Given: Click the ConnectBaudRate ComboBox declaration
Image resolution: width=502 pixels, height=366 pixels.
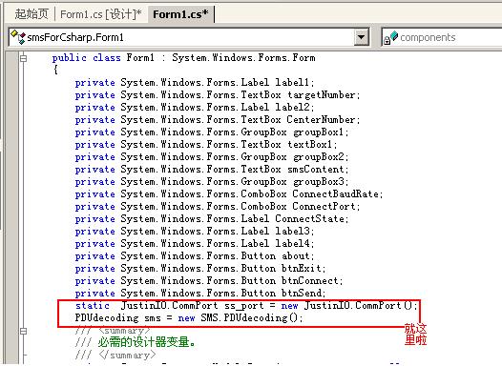Looking at the screenshot, I should (x=229, y=194).
